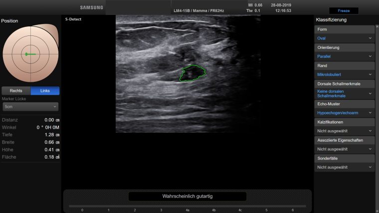This screenshot has width=379, height=213.
Task: Expand the Rand dropdown showing Mikrolobuliert
Action: 344,74
